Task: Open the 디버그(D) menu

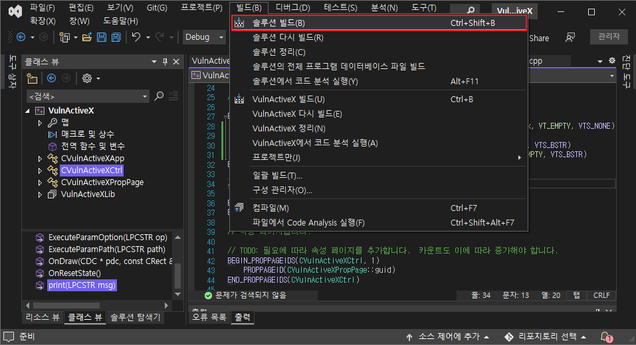Action: (293, 8)
